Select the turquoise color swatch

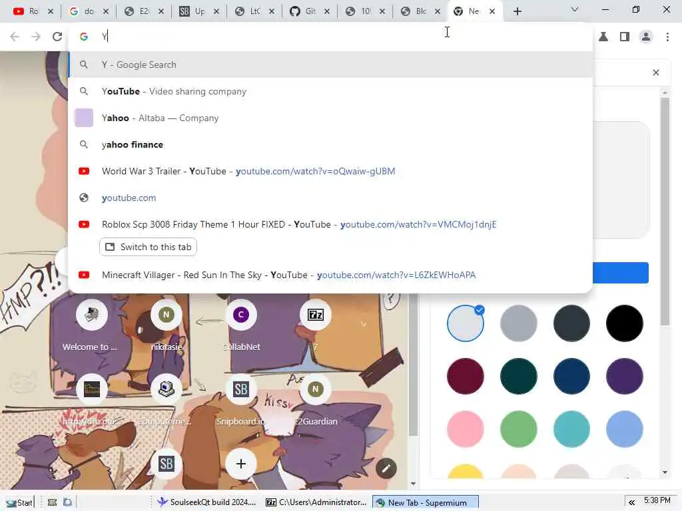(571, 429)
